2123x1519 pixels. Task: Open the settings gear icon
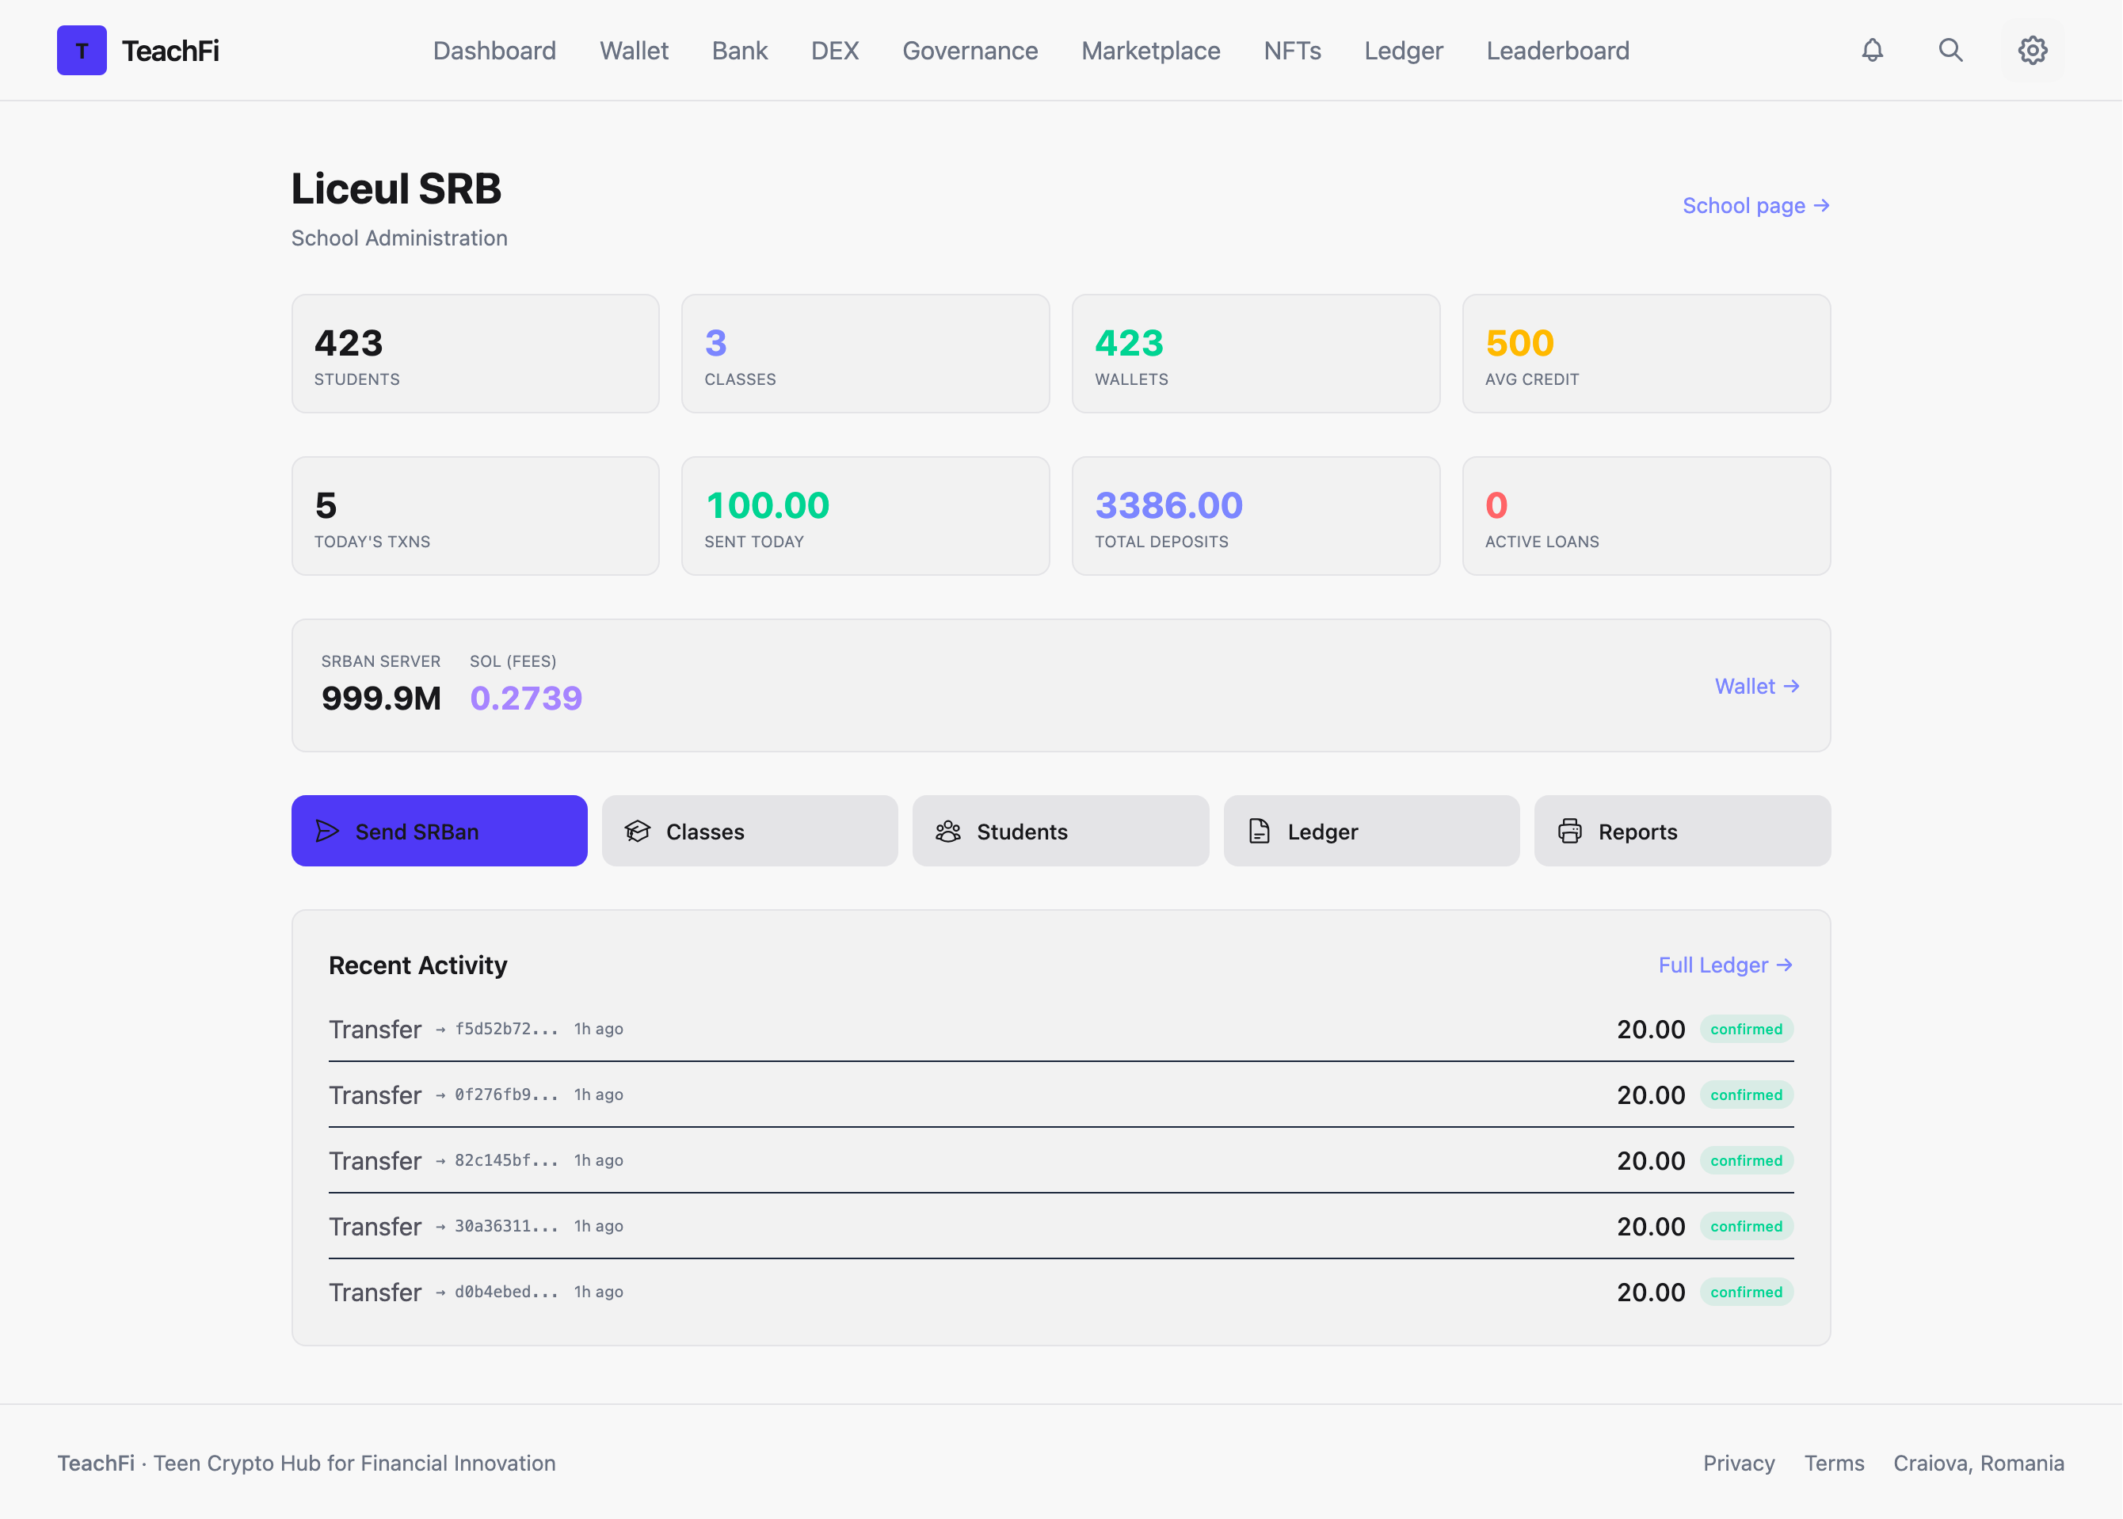coord(2031,51)
